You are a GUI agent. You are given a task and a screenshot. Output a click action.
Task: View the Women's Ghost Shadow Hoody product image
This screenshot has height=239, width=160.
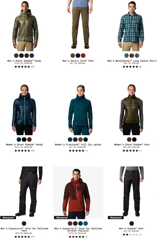(24, 109)
